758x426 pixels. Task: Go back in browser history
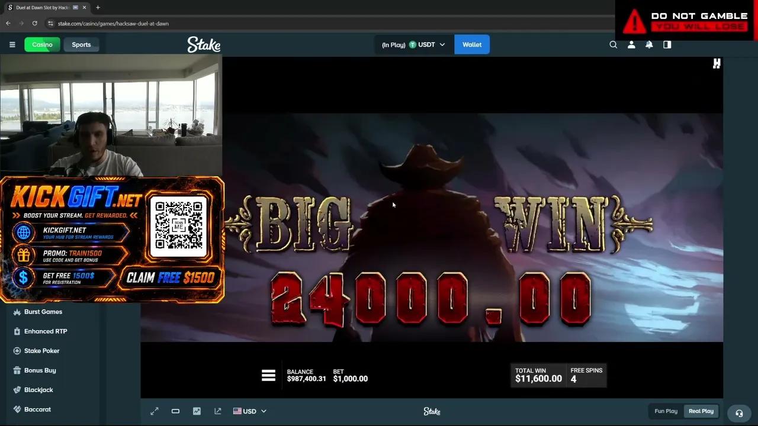point(8,23)
